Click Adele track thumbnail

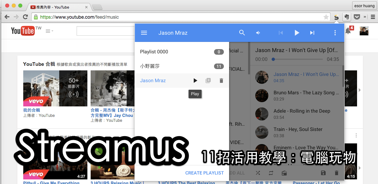point(261,114)
